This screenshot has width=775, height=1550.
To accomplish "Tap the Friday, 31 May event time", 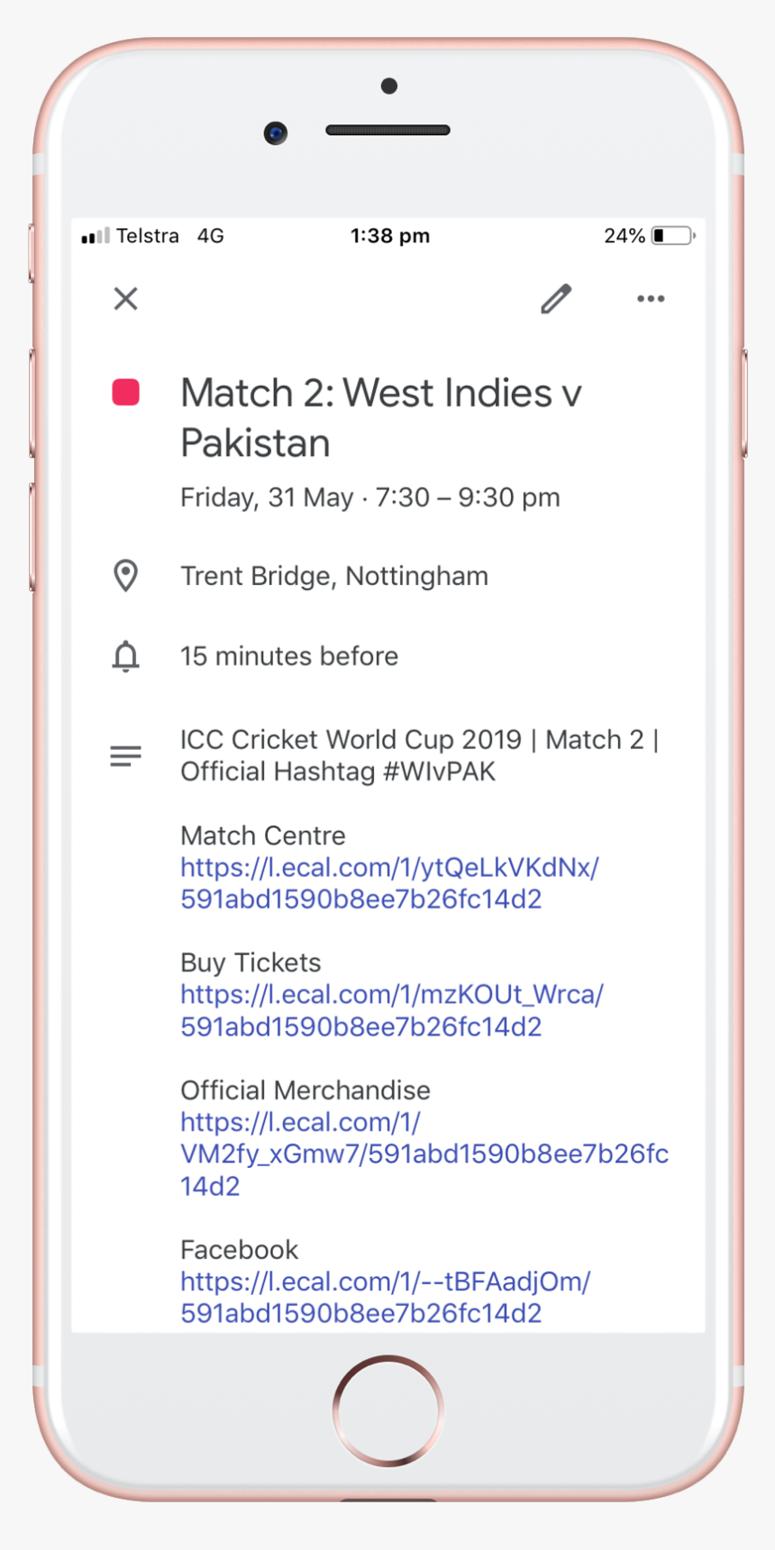I will click(x=370, y=497).
